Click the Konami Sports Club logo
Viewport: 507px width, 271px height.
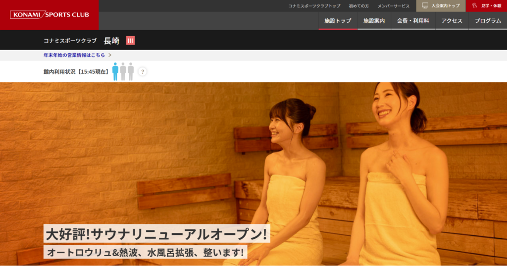tap(50, 15)
